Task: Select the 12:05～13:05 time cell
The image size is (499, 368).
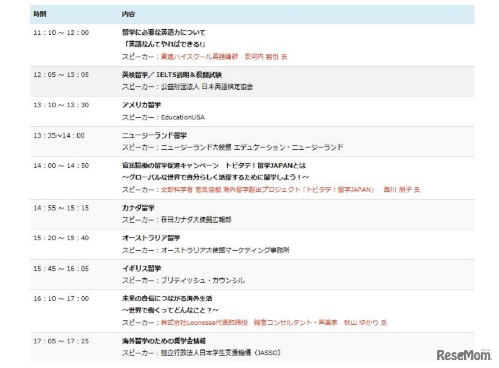Action: (x=61, y=75)
